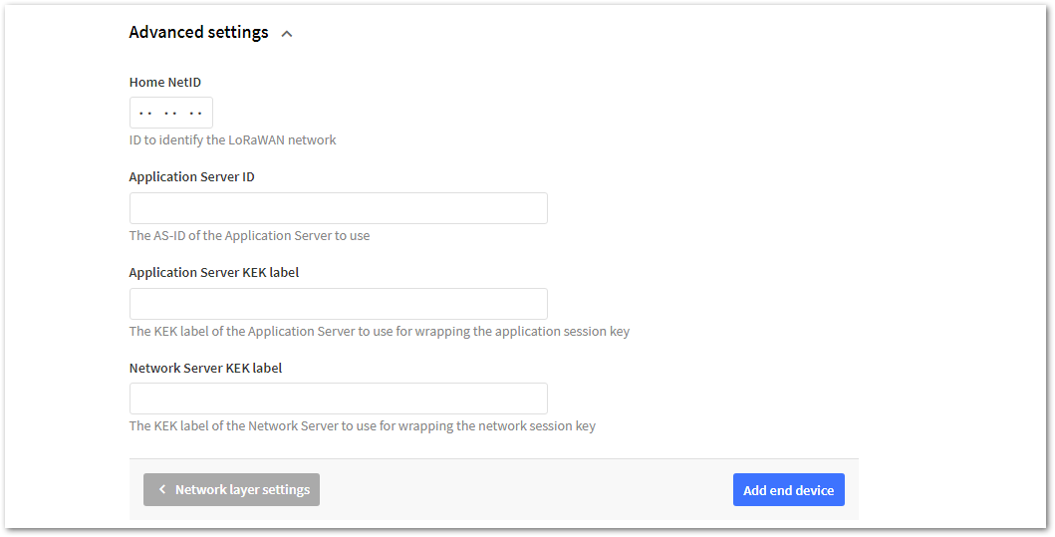Viewport: 1055px width, 537px height.
Task: Select last byte placeholder in Home NetID box
Action: point(196,114)
